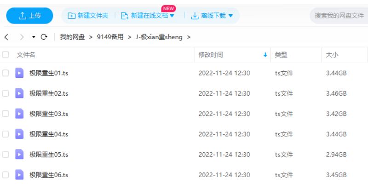Open the 新建在线文档 dropdown arrow
368x184 pixels.
(172, 16)
